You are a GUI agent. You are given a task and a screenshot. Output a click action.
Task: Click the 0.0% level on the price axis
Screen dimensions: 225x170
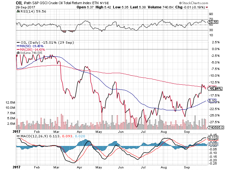click(x=216, y=49)
